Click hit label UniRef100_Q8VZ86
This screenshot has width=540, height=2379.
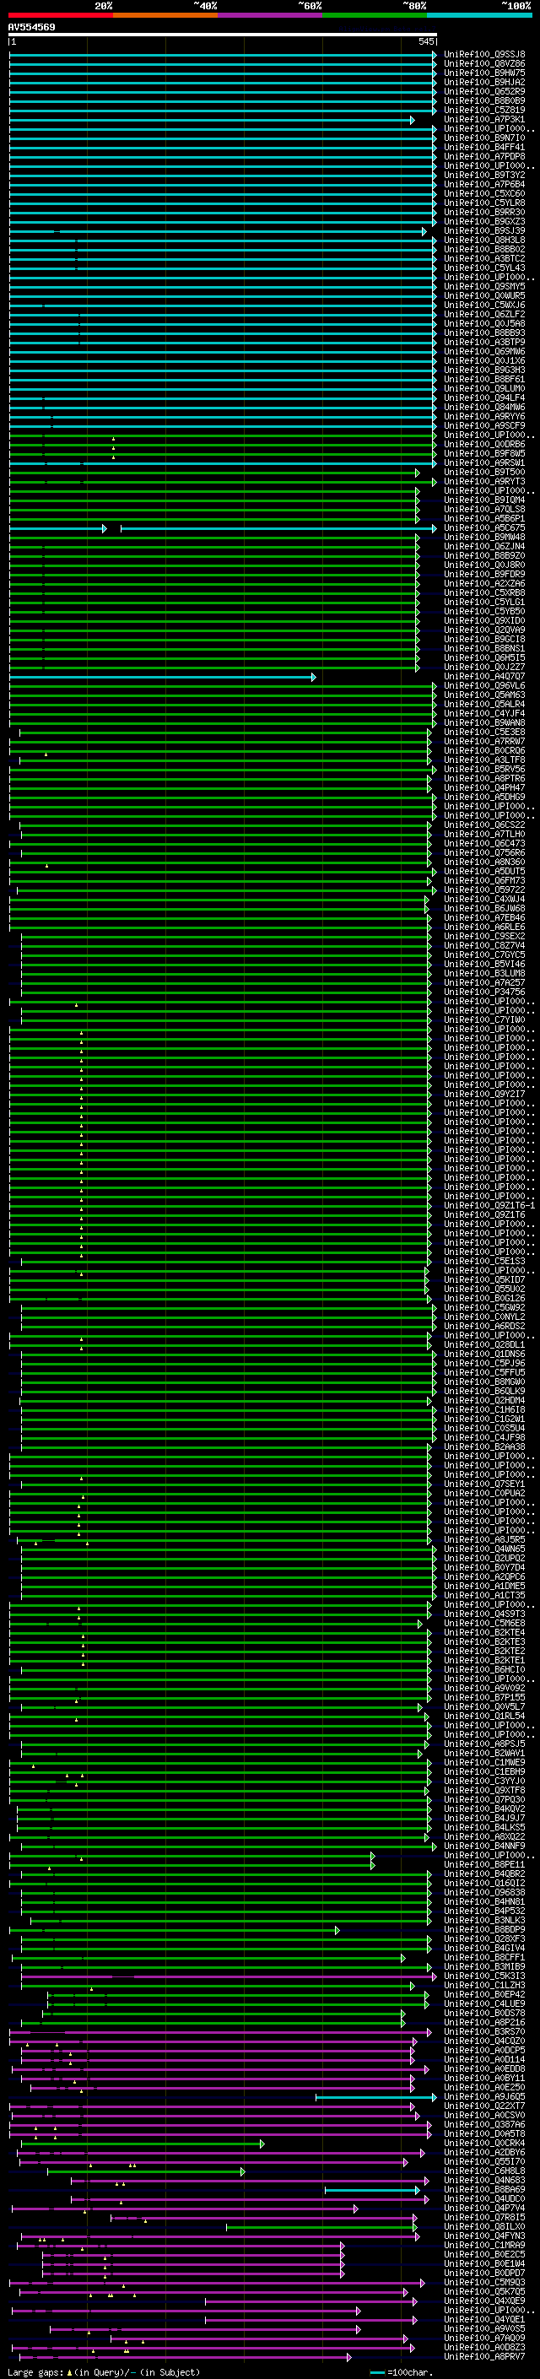[x=484, y=64]
